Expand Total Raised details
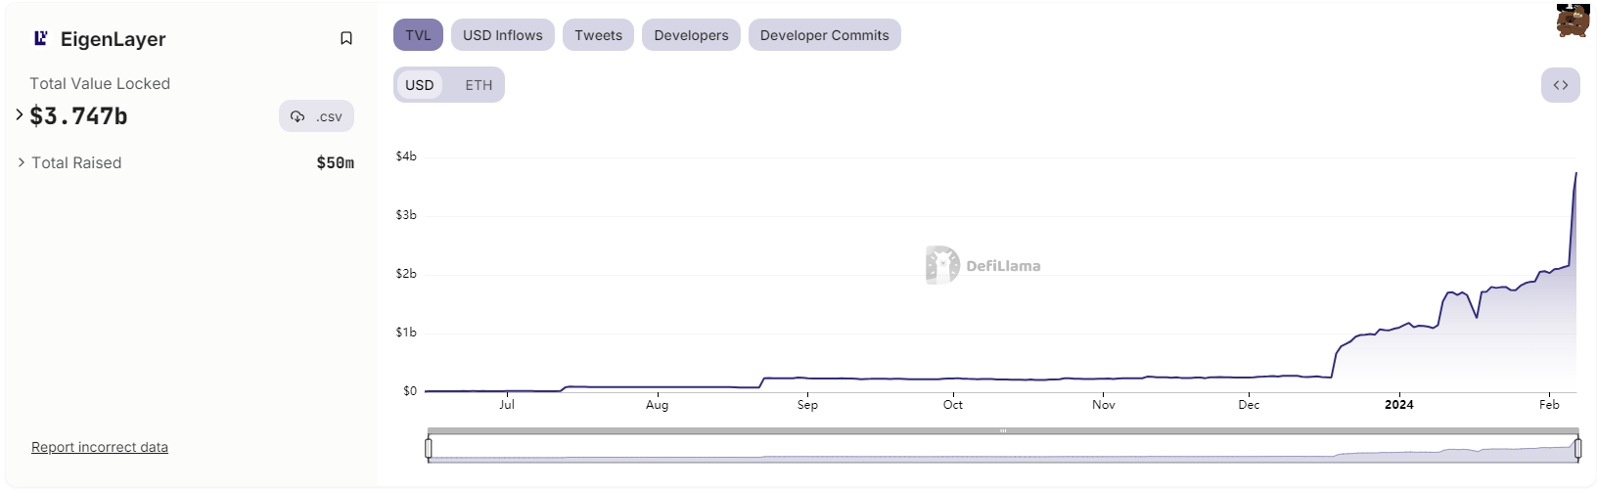The height and width of the screenshot is (490, 1597). (x=22, y=162)
